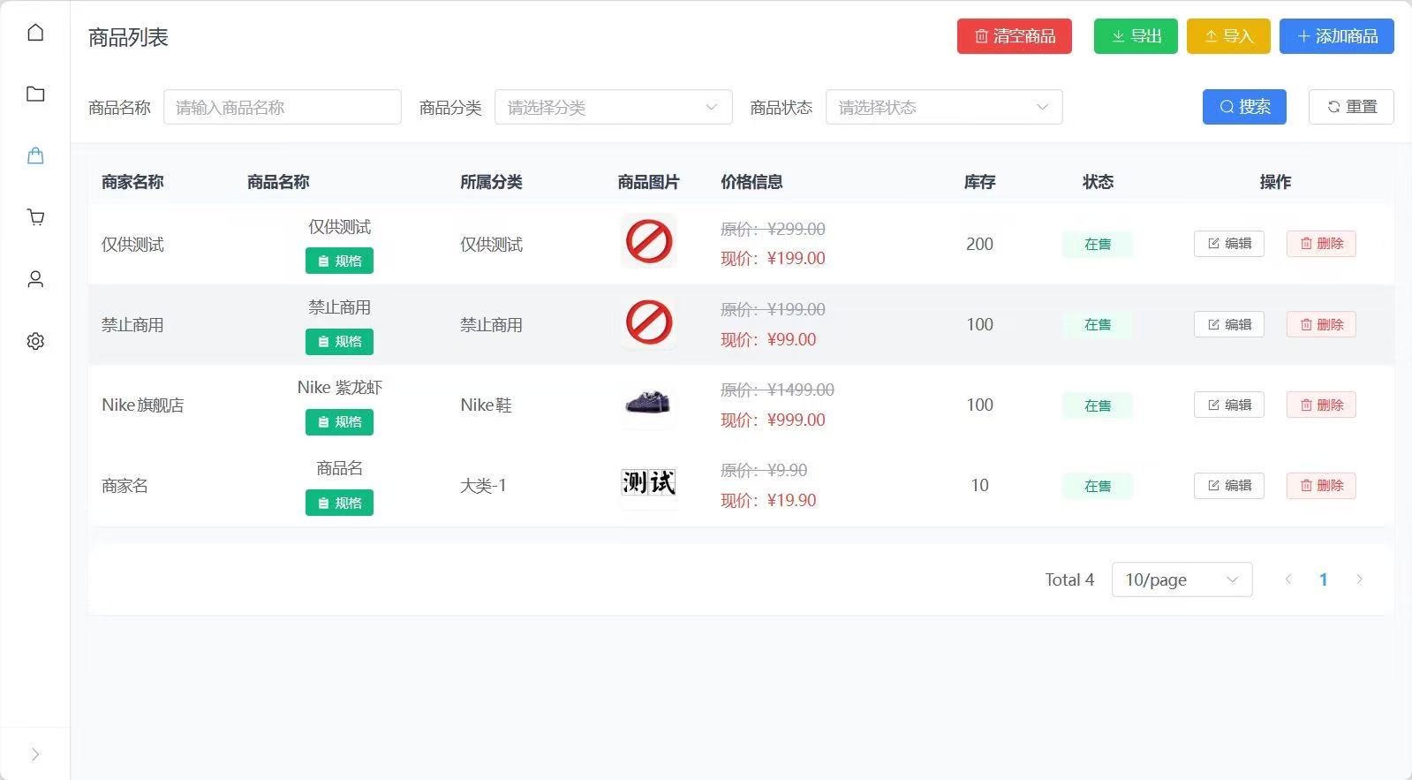Click 规格 button for Nike 紫龙虾
This screenshot has width=1412, height=780.
339,421
